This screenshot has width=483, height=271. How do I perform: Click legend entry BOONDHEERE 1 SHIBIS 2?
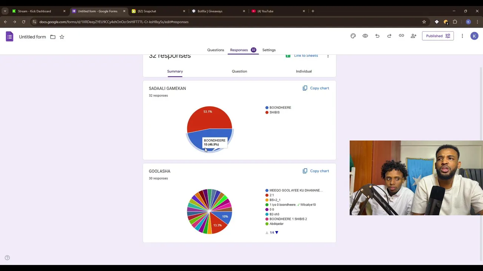(288, 219)
